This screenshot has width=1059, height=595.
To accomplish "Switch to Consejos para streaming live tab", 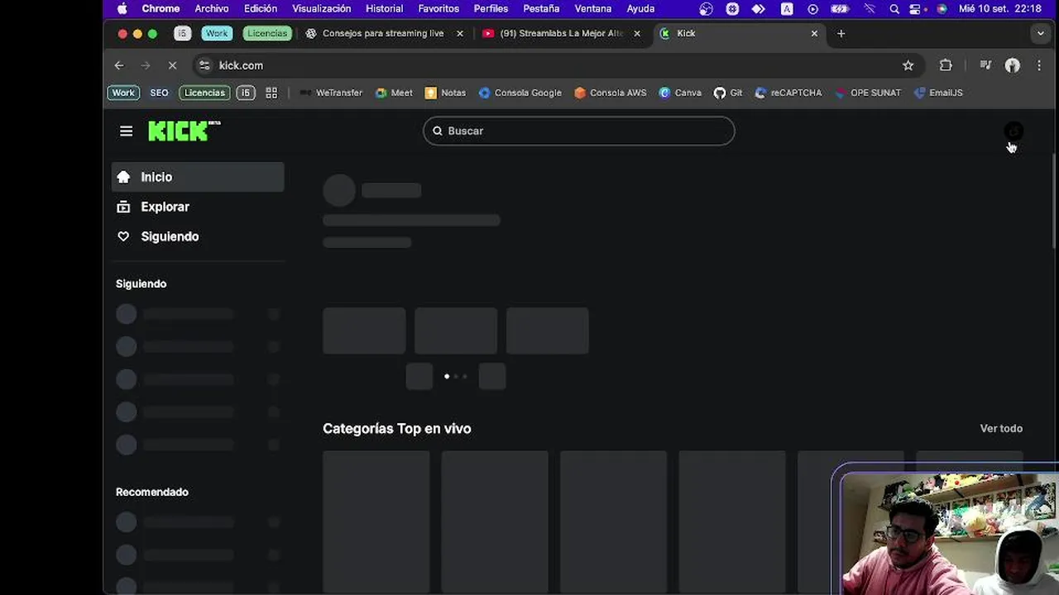I will 383,33.
